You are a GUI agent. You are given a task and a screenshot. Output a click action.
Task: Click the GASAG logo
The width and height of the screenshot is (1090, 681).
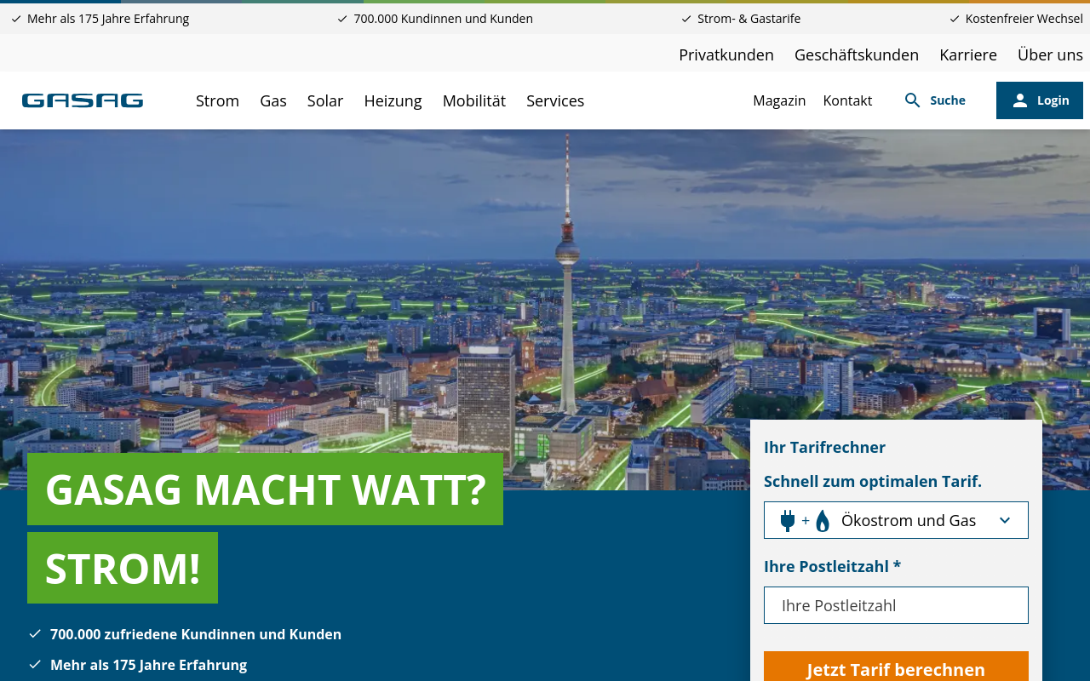click(x=82, y=100)
